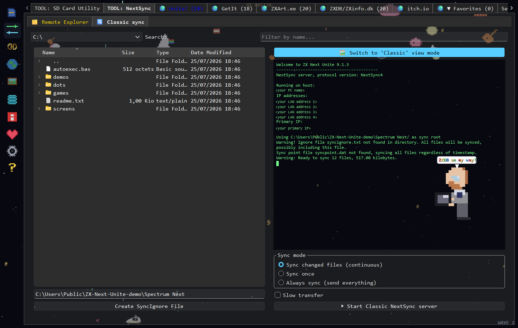This screenshot has height=328, width=518.
Task: Click the '512 octets' size cell
Action: [138, 69]
